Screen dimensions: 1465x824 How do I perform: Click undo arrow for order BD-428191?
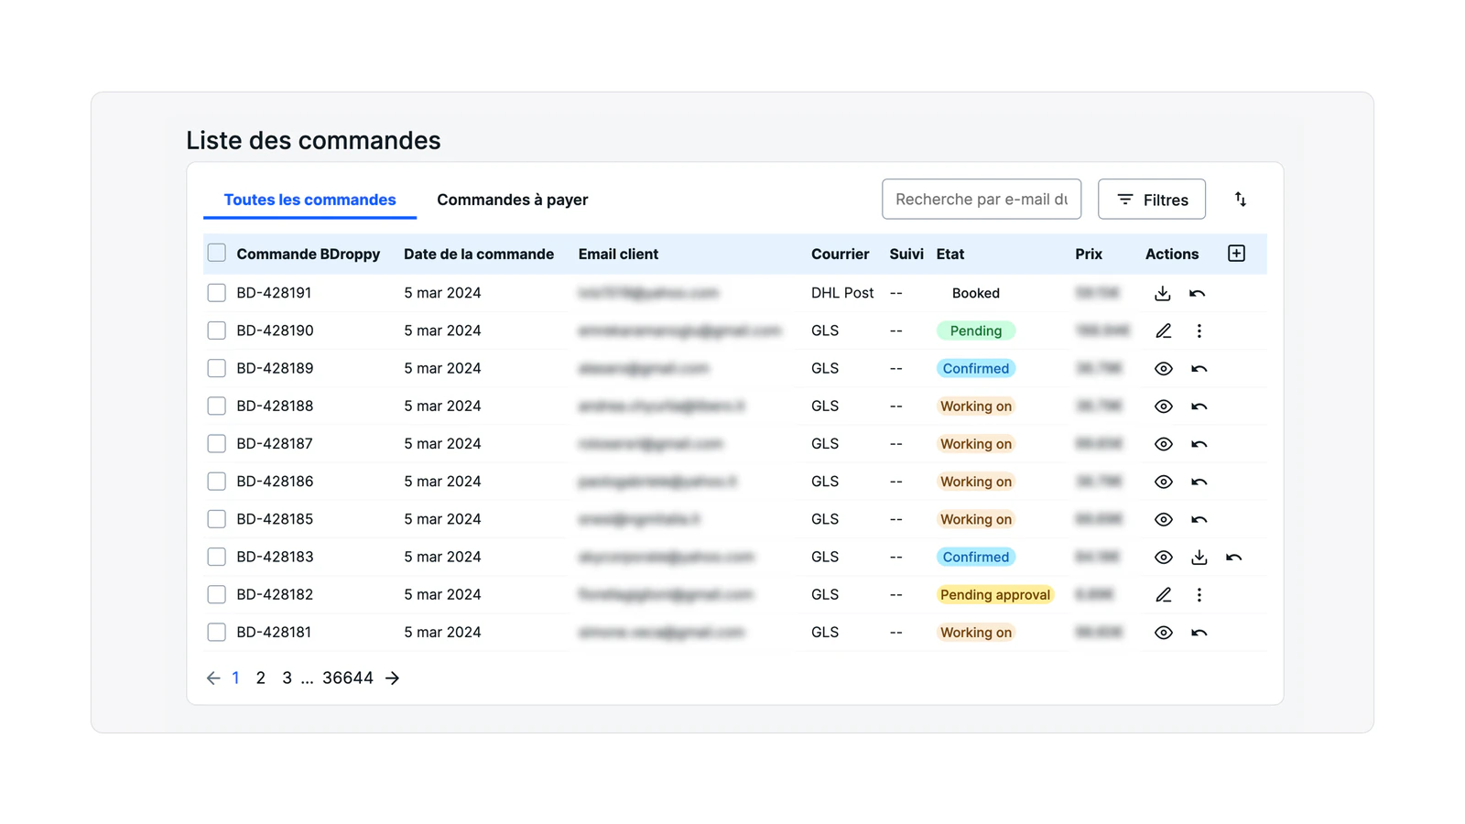(x=1197, y=293)
